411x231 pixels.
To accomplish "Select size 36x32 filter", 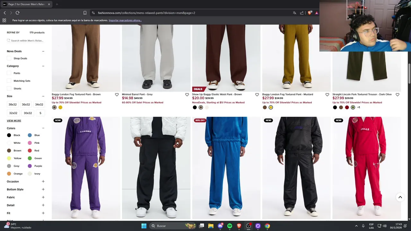I will click(26, 105).
